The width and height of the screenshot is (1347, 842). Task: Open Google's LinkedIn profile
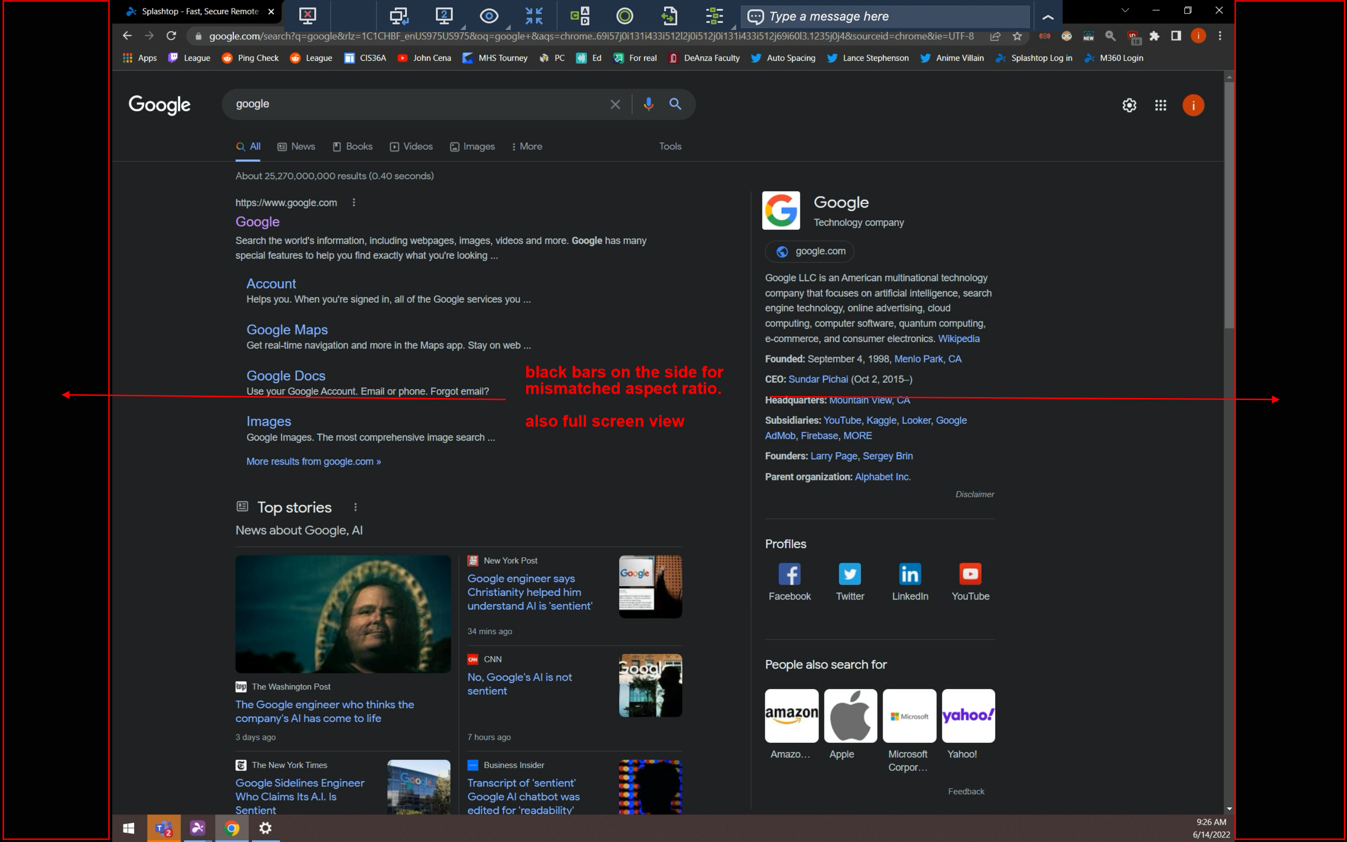click(x=910, y=581)
